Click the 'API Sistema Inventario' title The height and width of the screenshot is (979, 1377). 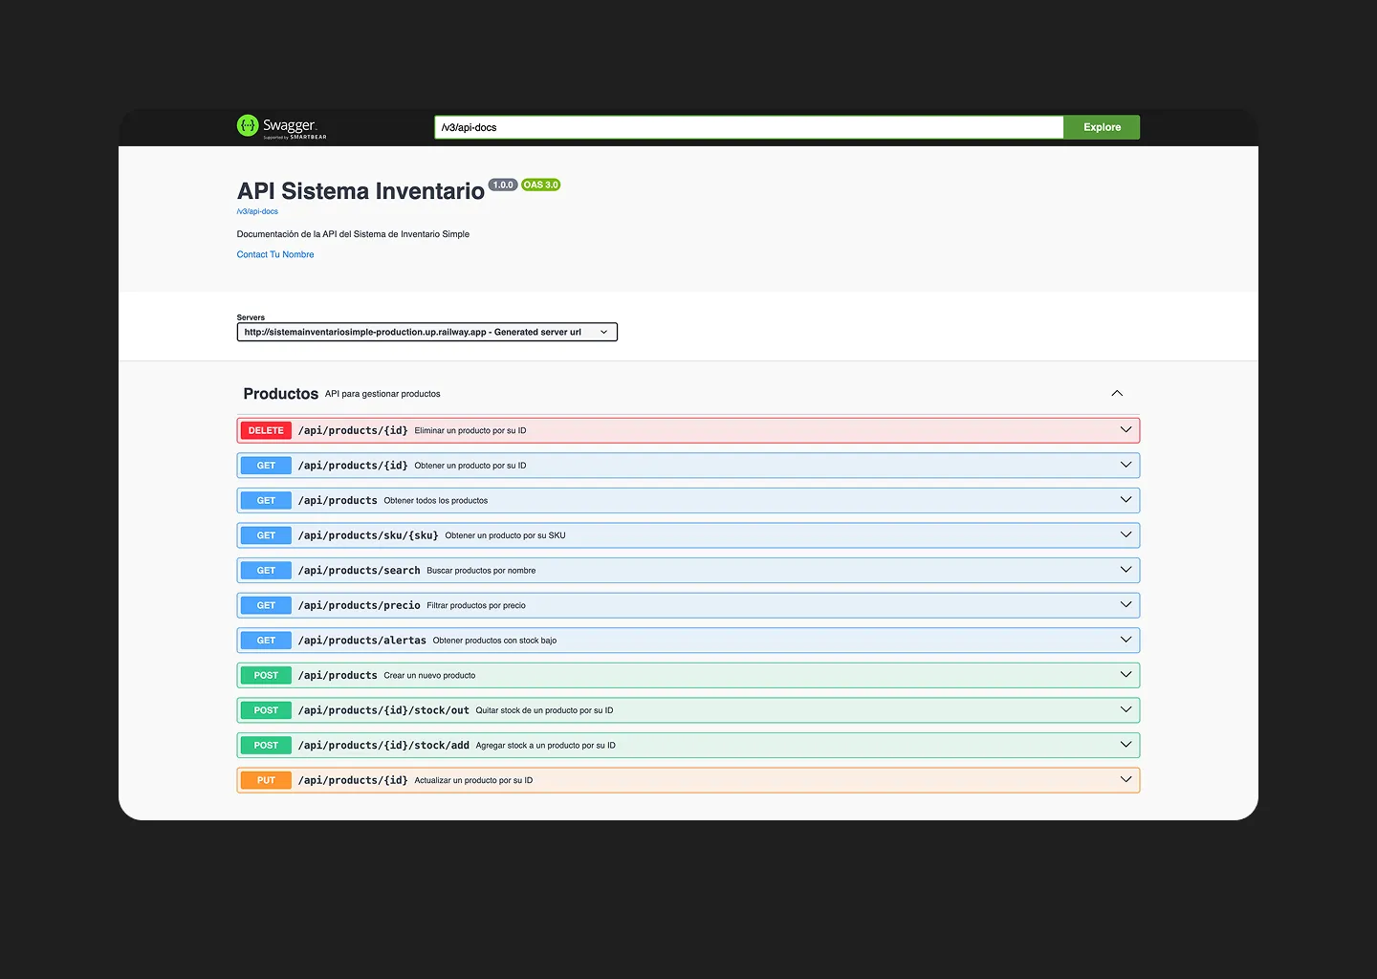[x=361, y=191]
